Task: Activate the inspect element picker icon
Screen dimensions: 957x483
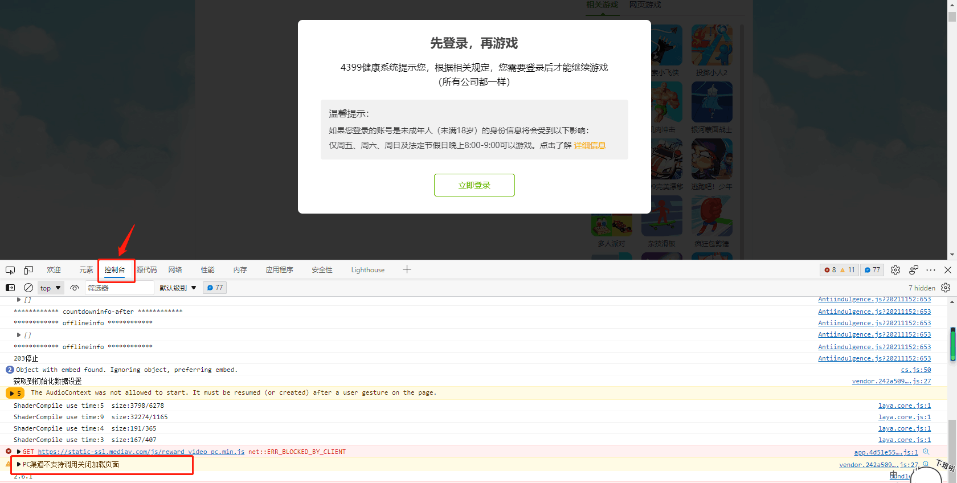Action: pyautogui.click(x=10, y=270)
